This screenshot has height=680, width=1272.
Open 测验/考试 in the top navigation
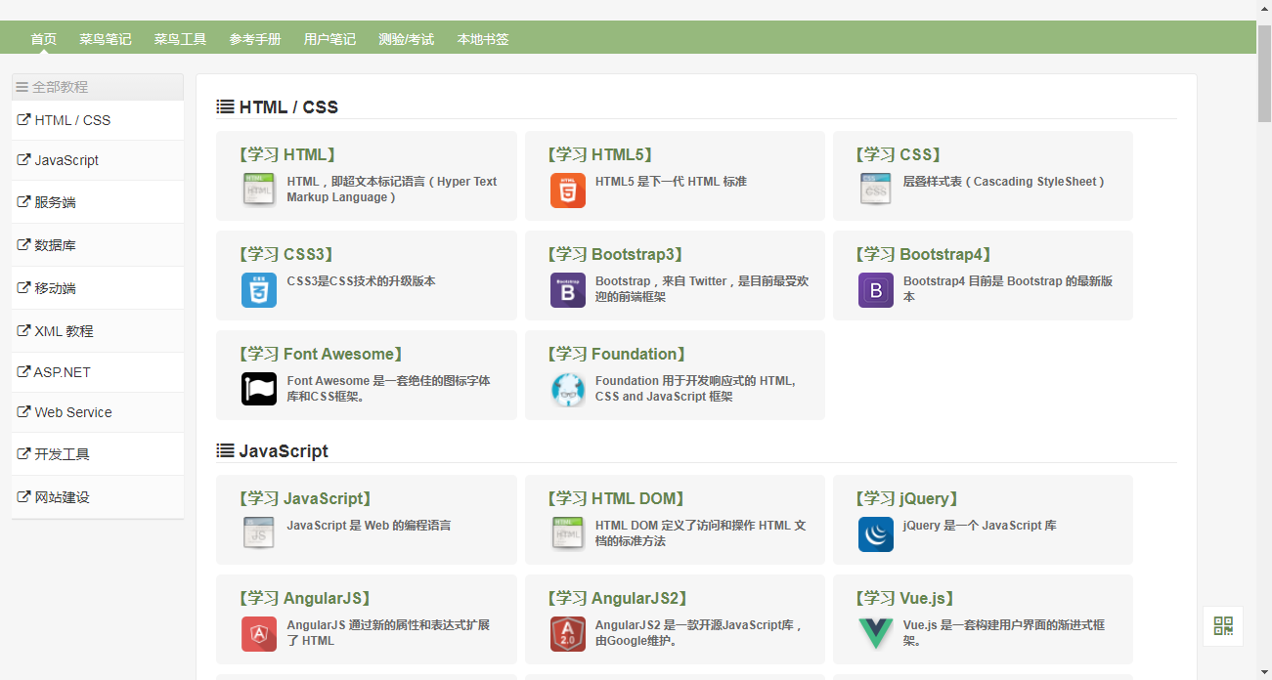(407, 39)
